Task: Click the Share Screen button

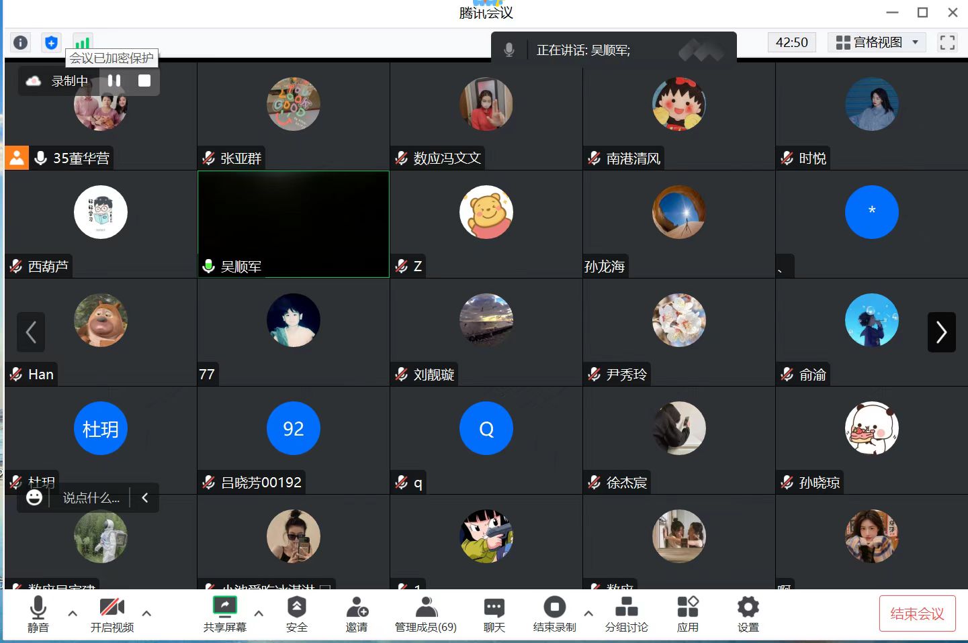Action: [225, 614]
